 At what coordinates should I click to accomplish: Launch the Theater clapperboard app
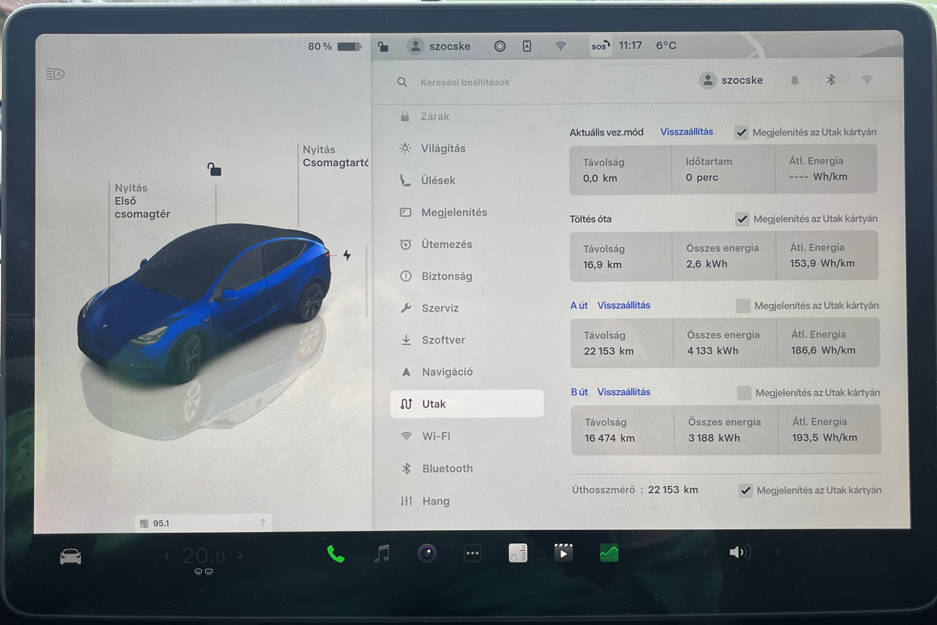pos(563,553)
